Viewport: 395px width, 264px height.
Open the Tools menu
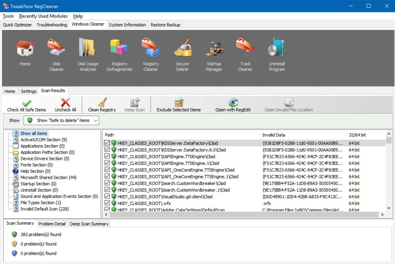click(8, 16)
